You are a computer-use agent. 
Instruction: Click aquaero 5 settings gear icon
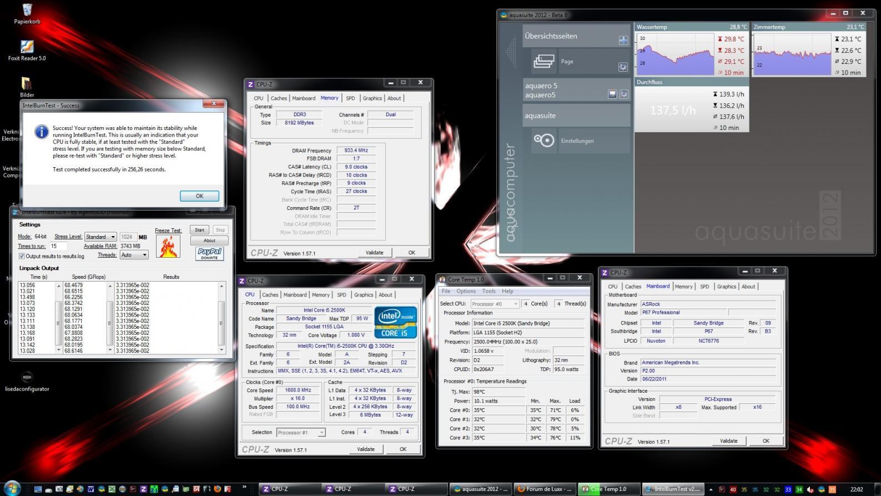click(x=623, y=94)
